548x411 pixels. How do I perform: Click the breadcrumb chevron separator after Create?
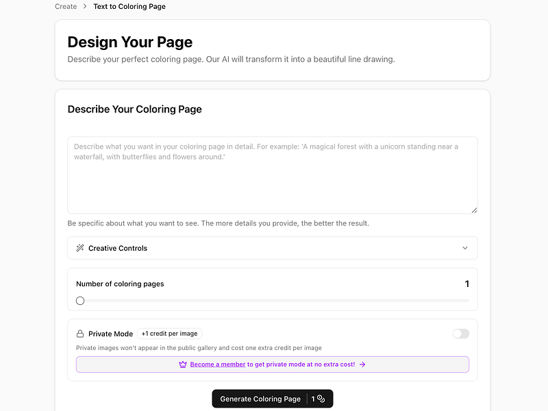pos(85,7)
